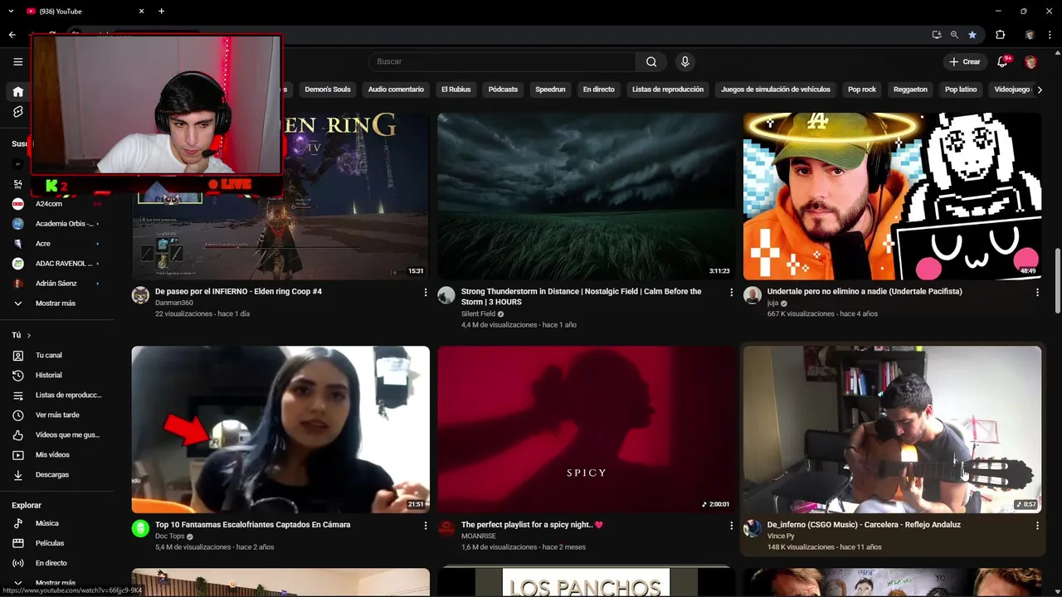The width and height of the screenshot is (1062, 597).
Task: Click the page vertical scrollbar thumb
Action: (1057, 280)
